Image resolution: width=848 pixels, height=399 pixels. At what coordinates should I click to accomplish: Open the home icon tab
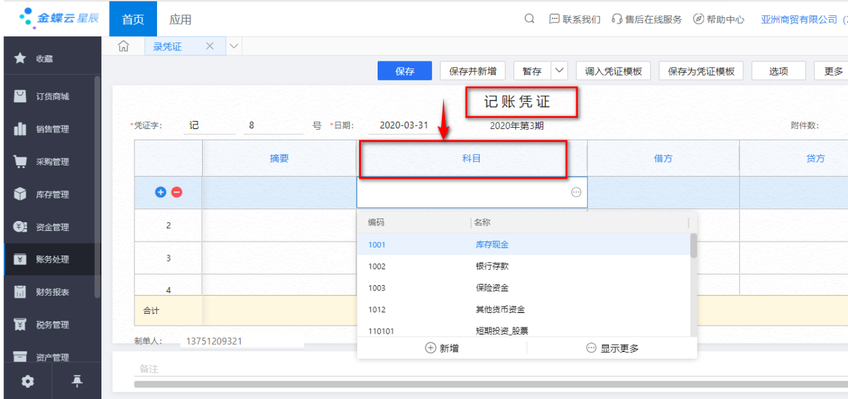click(x=123, y=46)
